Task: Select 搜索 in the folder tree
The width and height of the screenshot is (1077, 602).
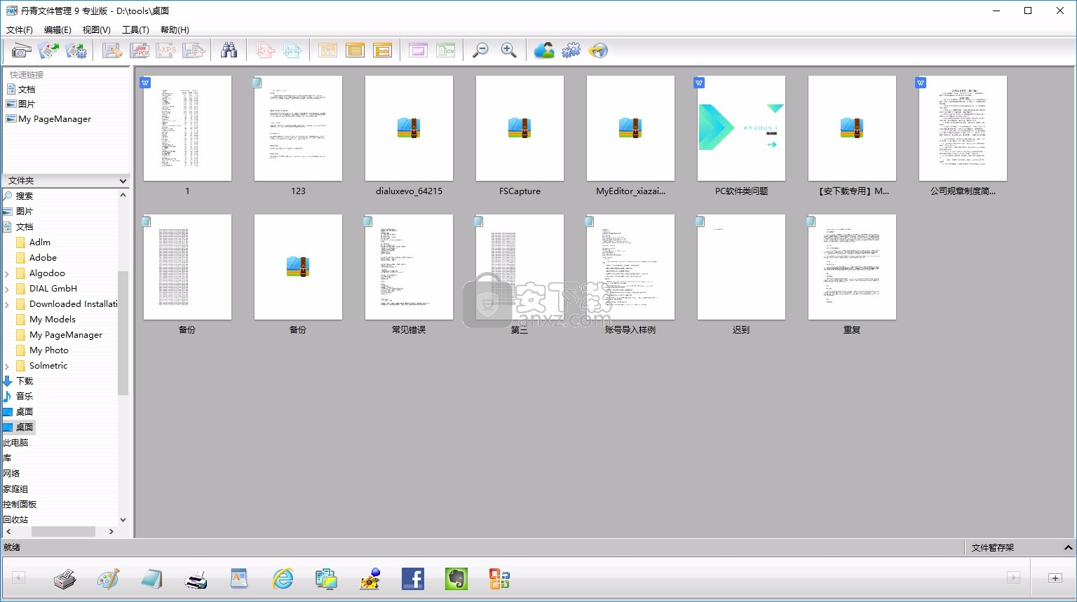Action: [25, 196]
